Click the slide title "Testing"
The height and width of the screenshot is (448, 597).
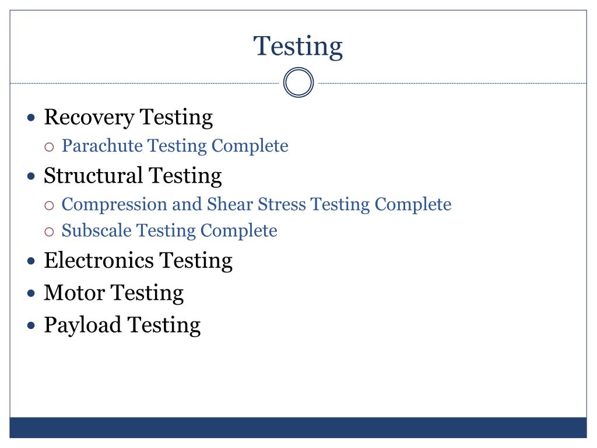pos(298,46)
